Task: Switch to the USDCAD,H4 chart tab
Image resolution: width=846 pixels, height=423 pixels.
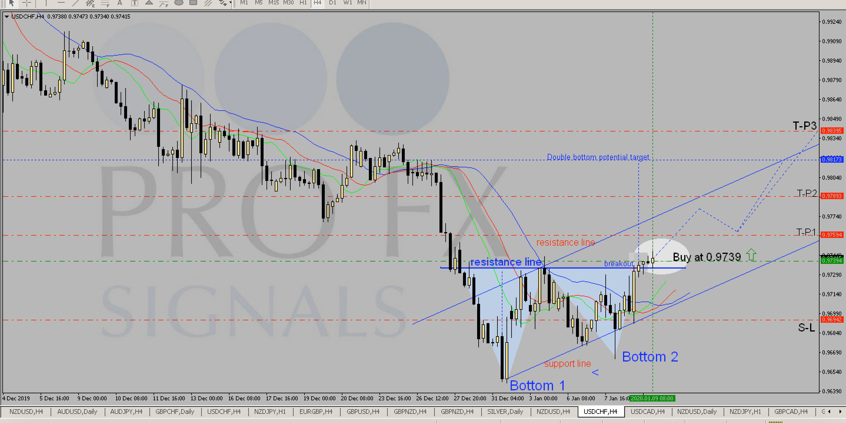Action: click(648, 412)
